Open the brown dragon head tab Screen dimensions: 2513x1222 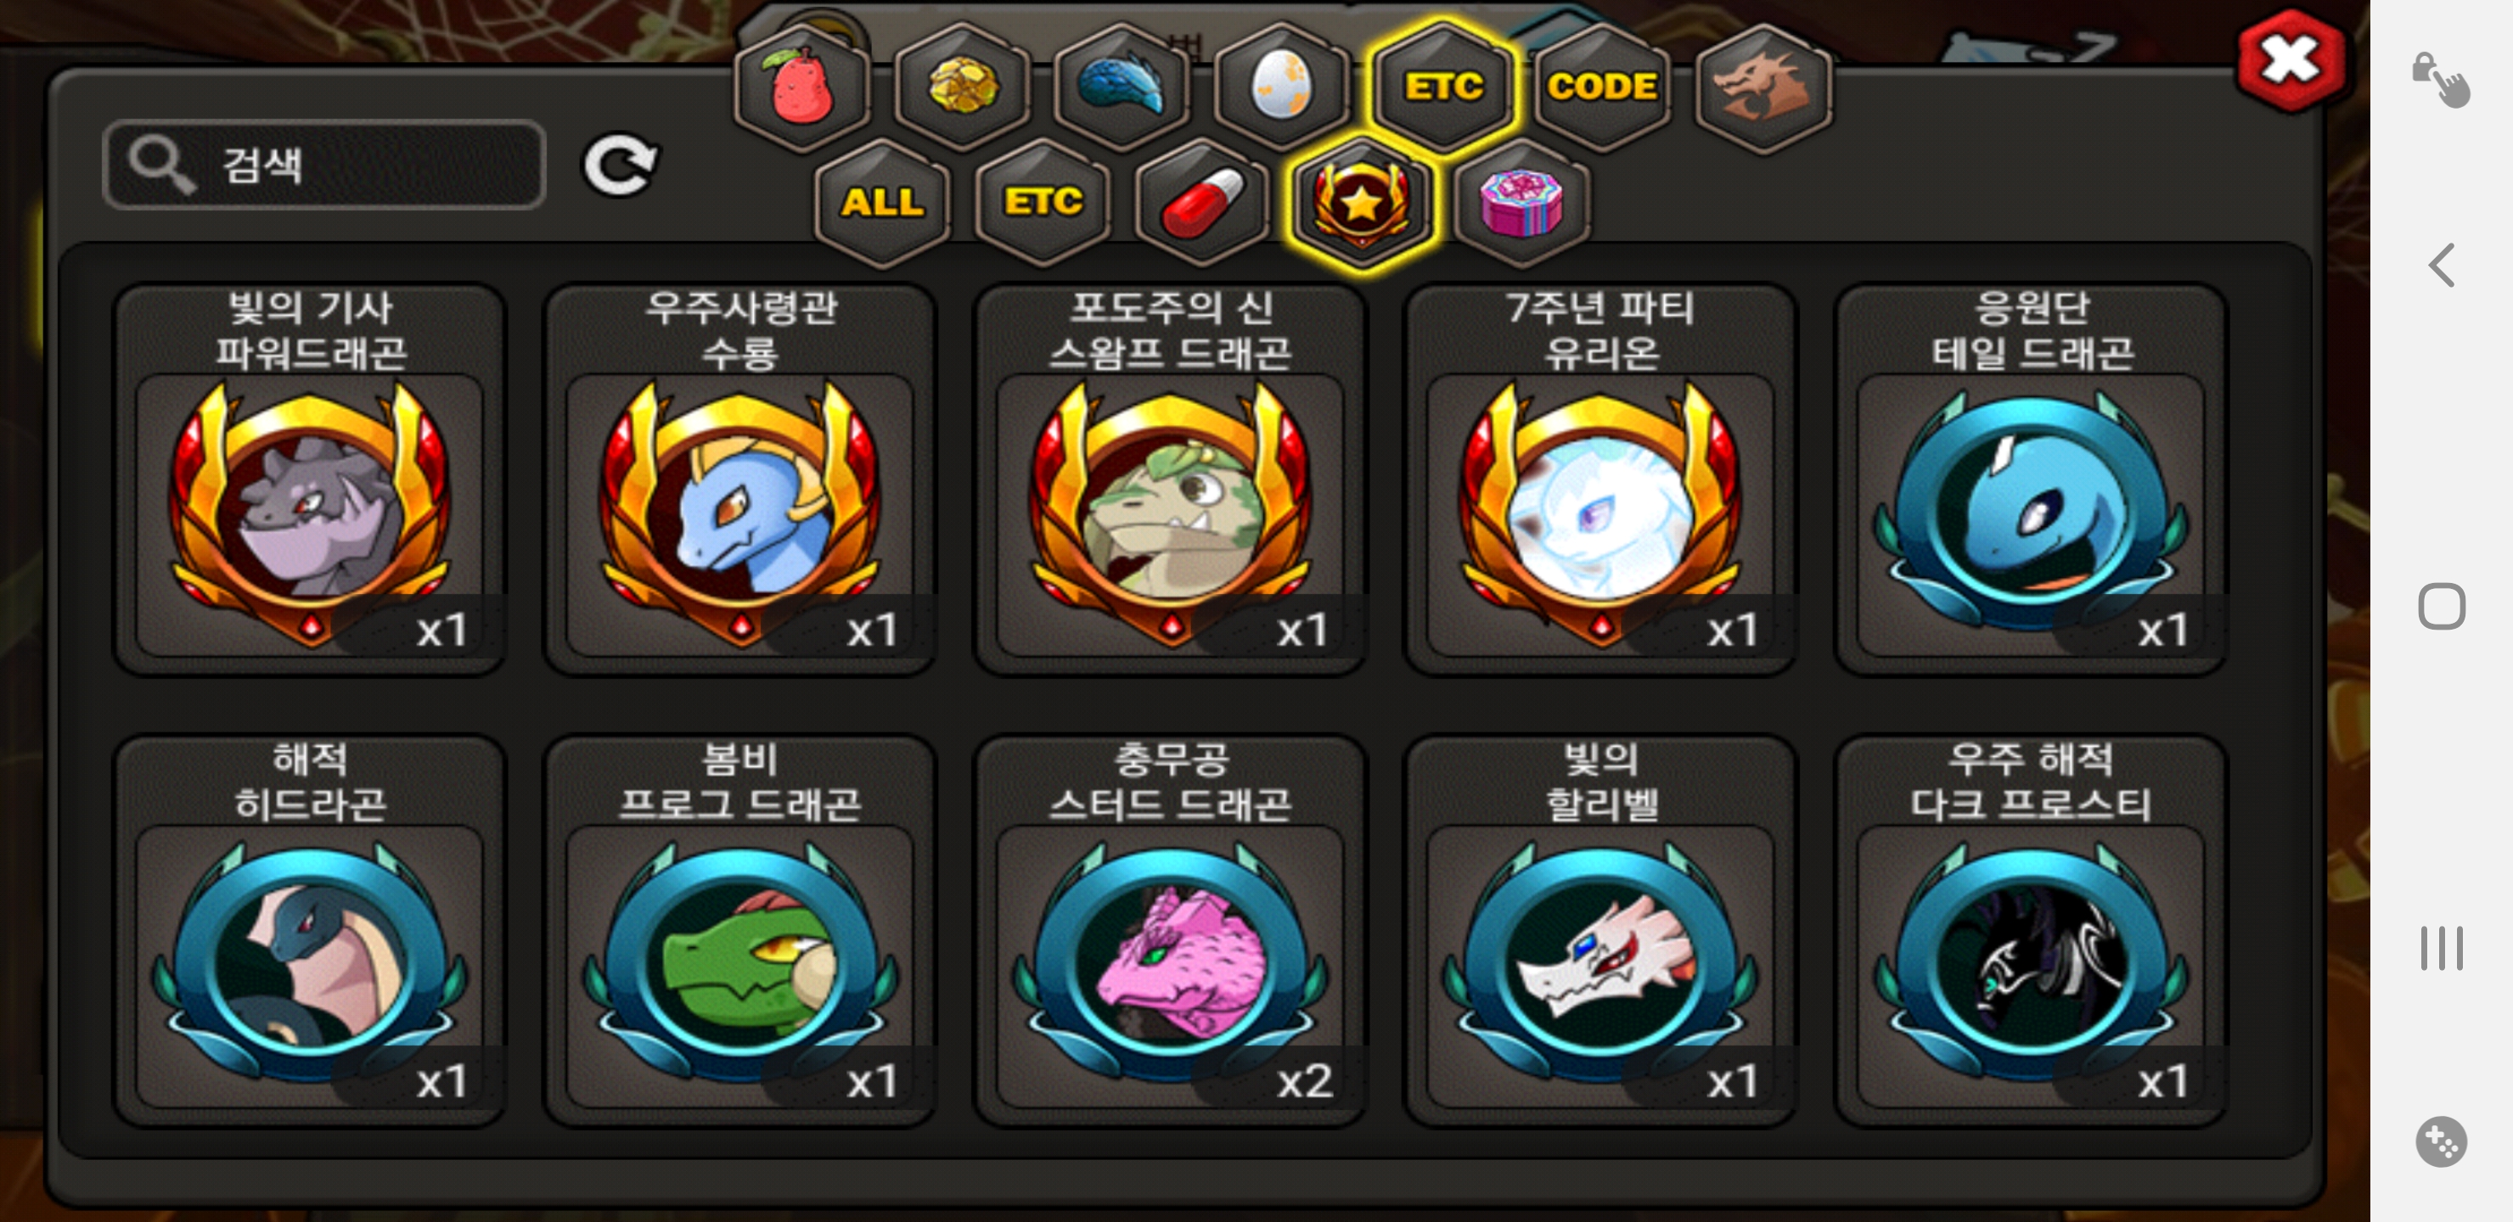pos(1762,87)
